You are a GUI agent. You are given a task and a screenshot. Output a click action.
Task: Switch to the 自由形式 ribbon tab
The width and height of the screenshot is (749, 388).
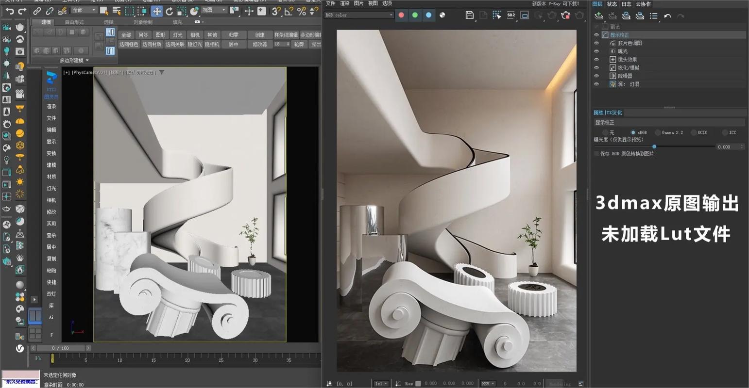pos(74,22)
